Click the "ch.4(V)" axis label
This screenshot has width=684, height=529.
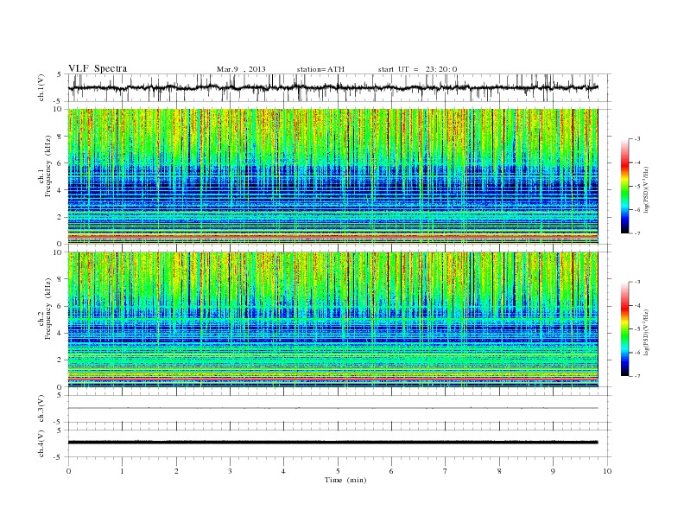(x=41, y=443)
